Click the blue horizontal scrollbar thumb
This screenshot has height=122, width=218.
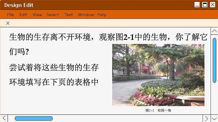click(33, 118)
